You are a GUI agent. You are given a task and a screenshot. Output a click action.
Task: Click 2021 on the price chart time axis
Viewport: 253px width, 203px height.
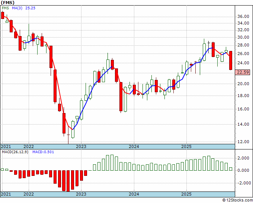pyautogui.click(x=6, y=146)
